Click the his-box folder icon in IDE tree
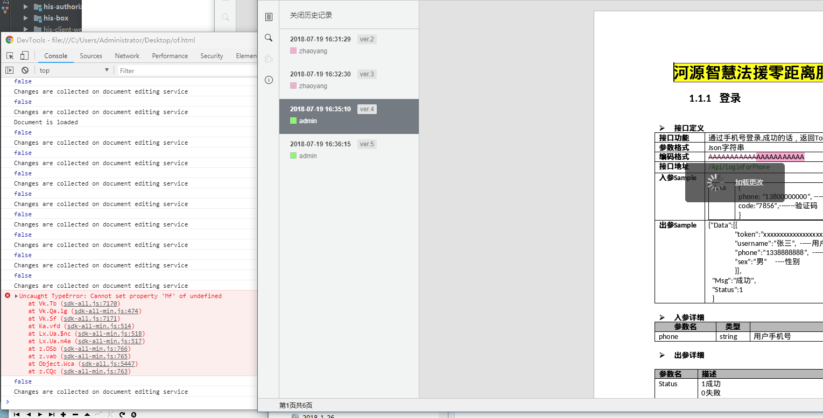Image resolution: width=823 pixels, height=418 pixels. click(38, 18)
